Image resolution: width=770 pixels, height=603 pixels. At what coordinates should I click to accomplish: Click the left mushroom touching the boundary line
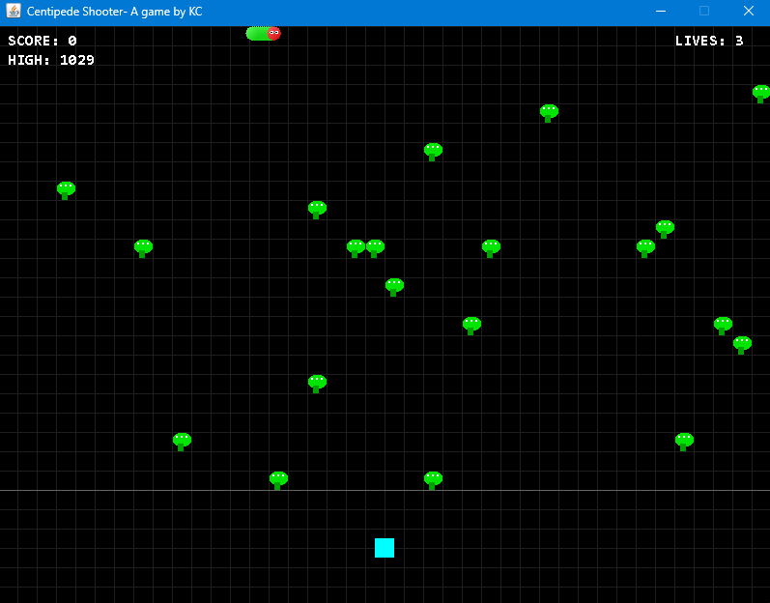[x=278, y=479]
